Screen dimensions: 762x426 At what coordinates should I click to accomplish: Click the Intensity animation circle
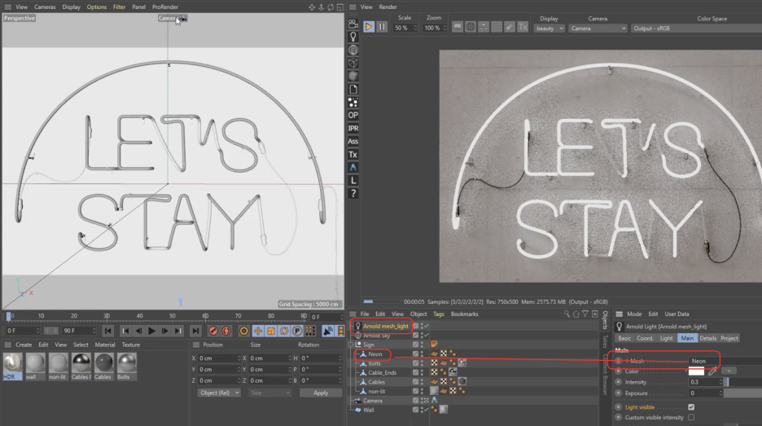618,382
